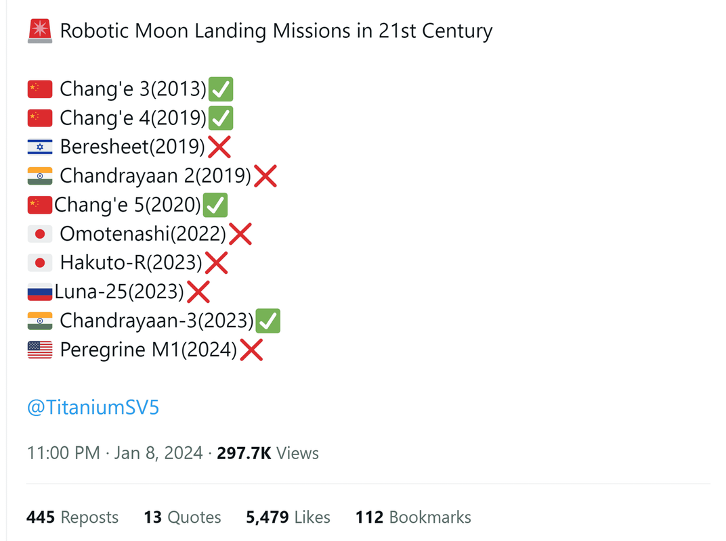
Task: Click green check mark after Chang'e 3
Action: coord(221,89)
